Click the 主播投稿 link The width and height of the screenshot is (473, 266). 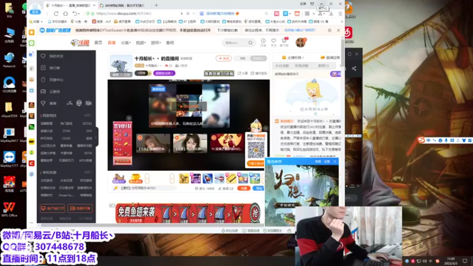point(293,57)
